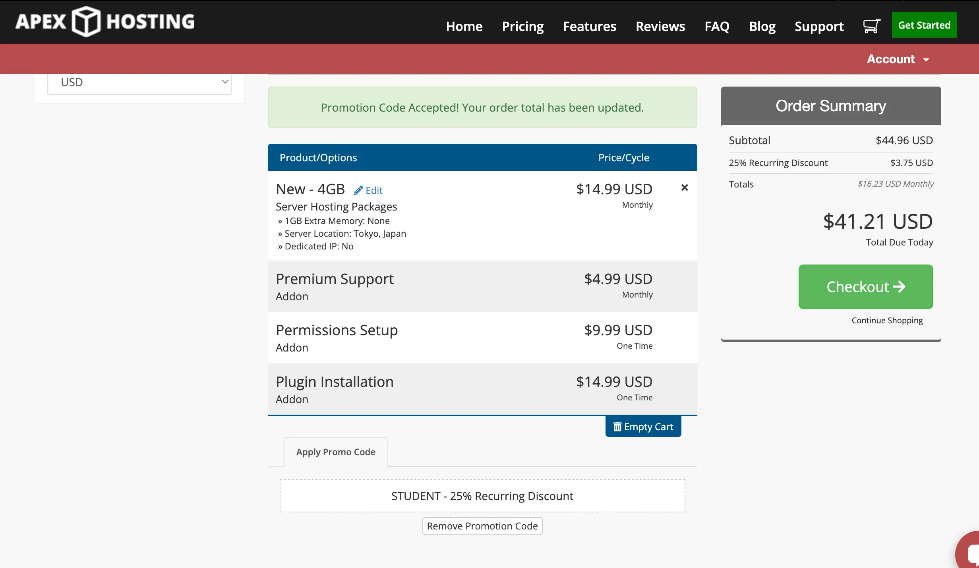
Task: Click Support in the top navigation
Action: coord(819,26)
